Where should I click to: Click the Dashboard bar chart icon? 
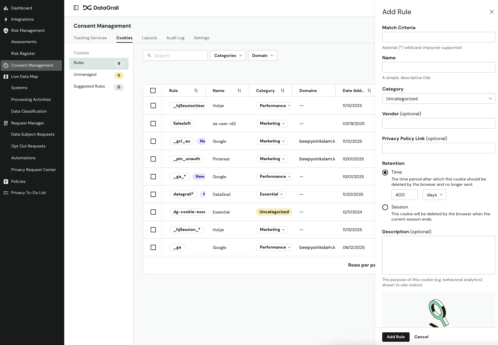(6, 8)
